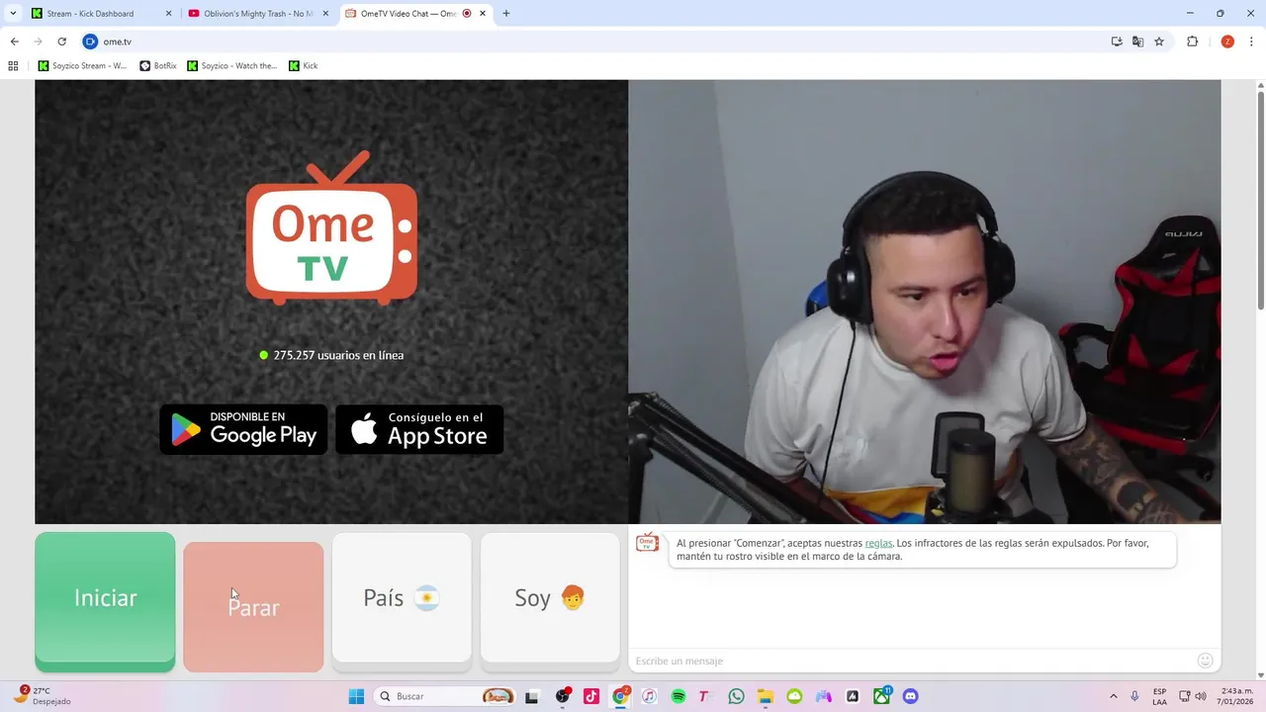Screen dimensions: 1266x712
Task: Open Spotify from taskbar
Action: (x=678, y=696)
